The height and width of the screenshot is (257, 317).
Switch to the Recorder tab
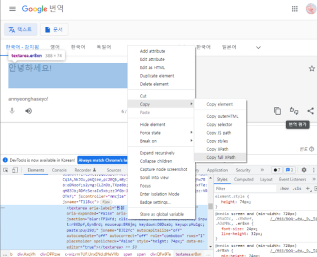pos(85,170)
